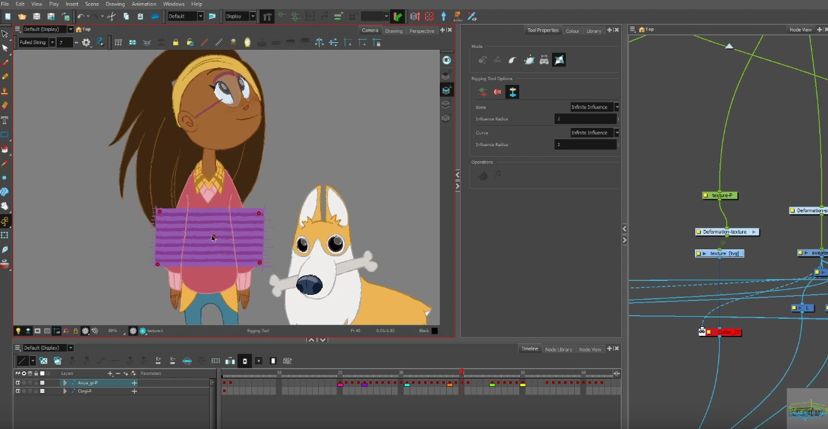Viewport: 828px width, 429px height.
Task: Click the Curve Influence Radius field
Action: 585,144
